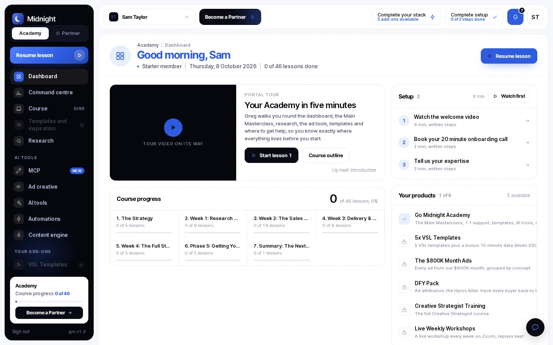Click the lock icon beside 5x VSL Templates
The height and width of the screenshot is (345, 553).
coord(404,242)
